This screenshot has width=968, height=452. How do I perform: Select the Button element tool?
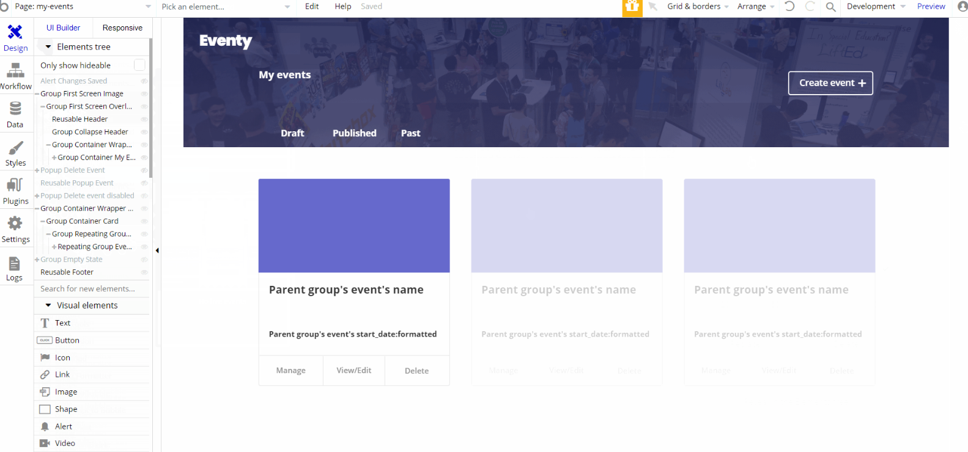click(92, 340)
